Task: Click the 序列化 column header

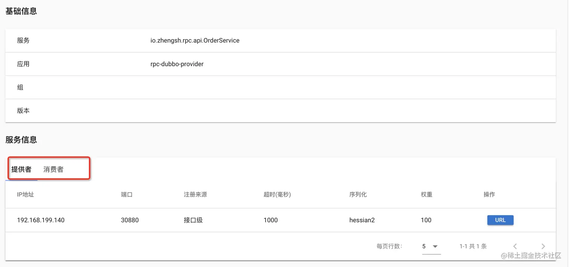Action: tap(358, 195)
